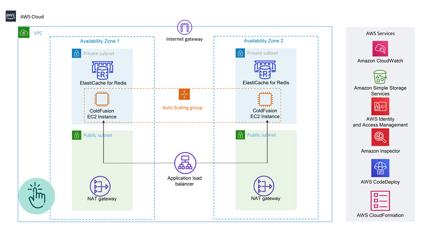Click the AWS CodeDeploy icon
This screenshot has height=234, width=422.
380,168
